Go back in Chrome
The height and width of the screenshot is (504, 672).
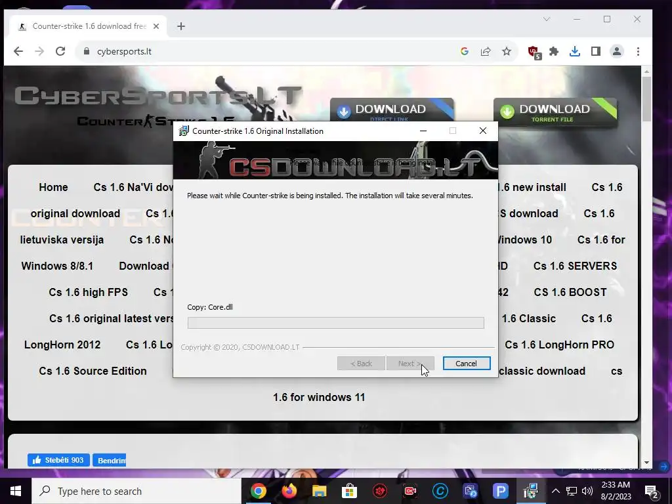pyautogui.click(x=18, y=51)
